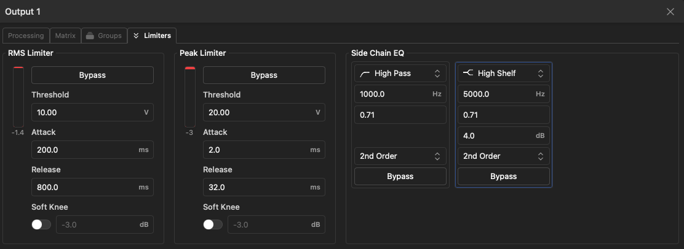
Task: Switch to the Processing tab
Action: point(26,36)
